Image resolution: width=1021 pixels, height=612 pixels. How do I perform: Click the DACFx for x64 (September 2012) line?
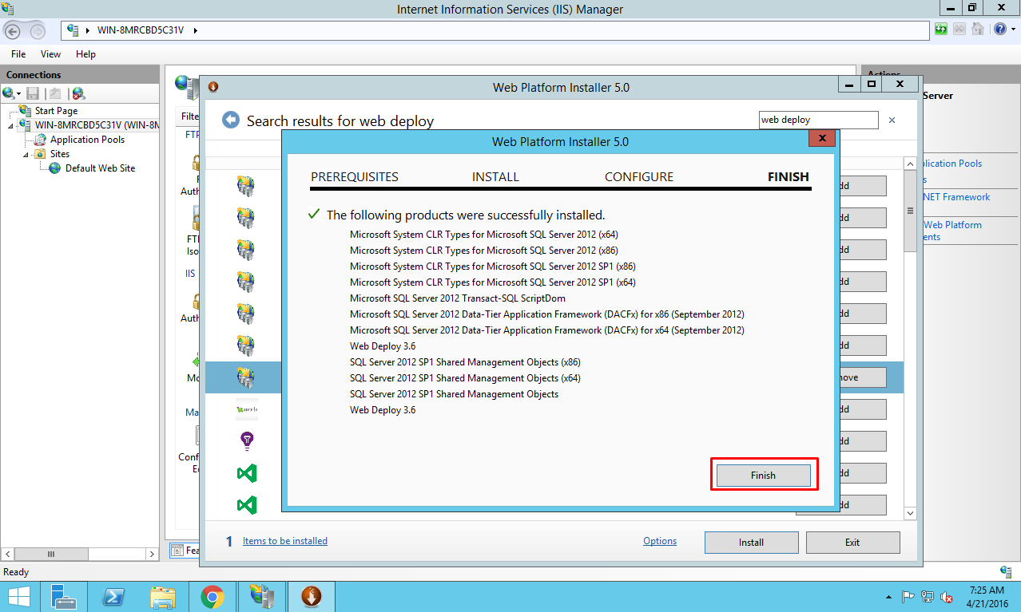(x=547, y=330)
